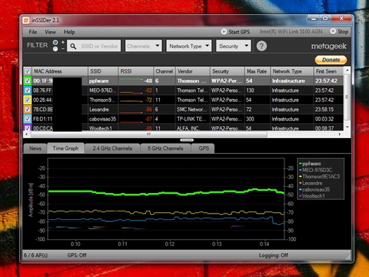Click pplware green legend swatch in graph
369x277 pixels.
click(300, 164)
